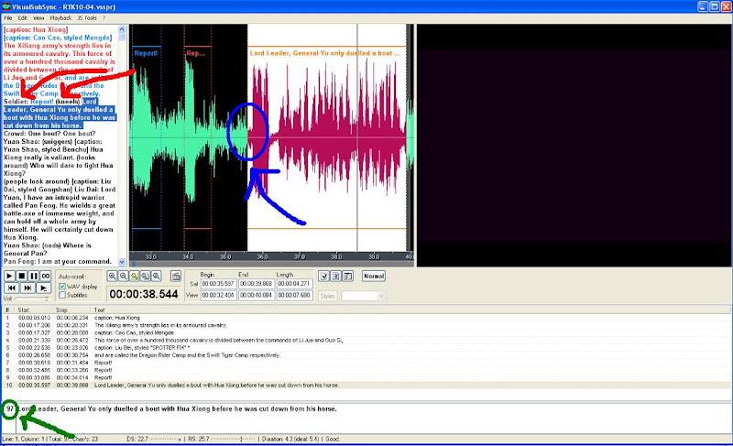The width and height of the screenshot is (733, 446).
Task: Enable the Subtitles auto-scroll checkbox
Action: 62,296
